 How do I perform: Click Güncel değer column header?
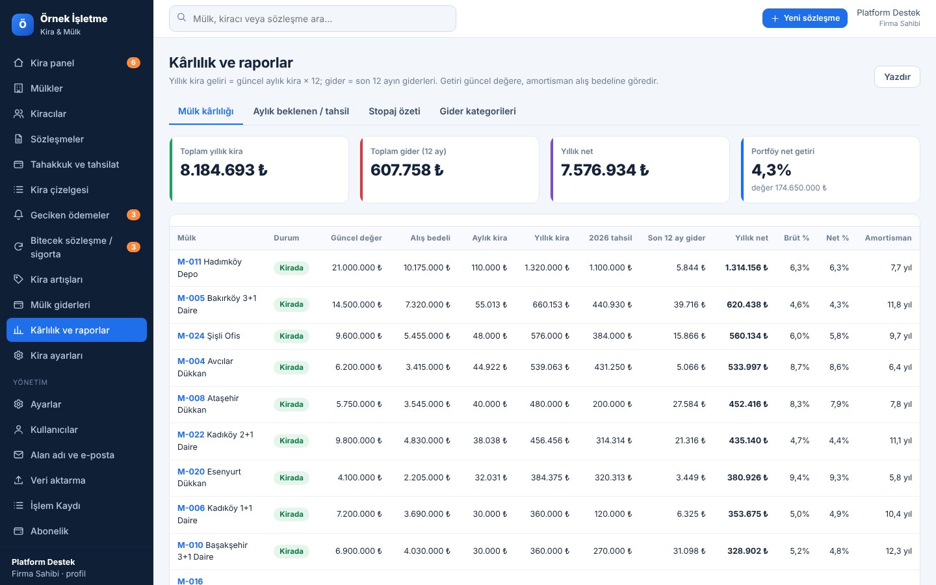click(x=356, y=238)
